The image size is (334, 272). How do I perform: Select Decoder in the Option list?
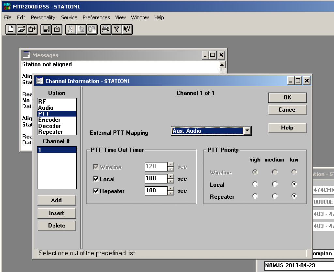click(57, 126)
